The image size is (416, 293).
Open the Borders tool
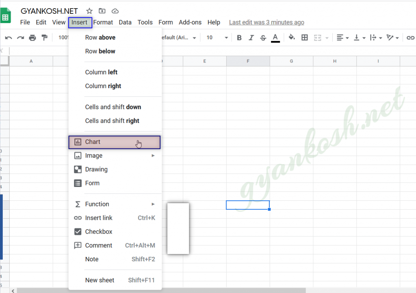coord(305,37)
